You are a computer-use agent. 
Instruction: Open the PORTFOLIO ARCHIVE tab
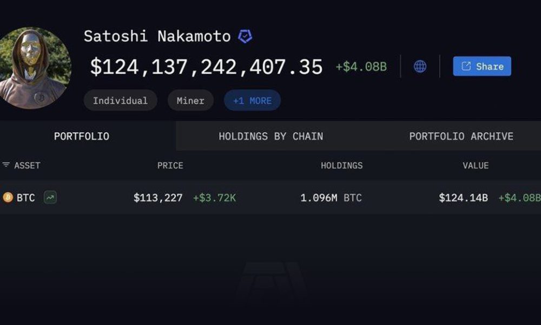461,136
